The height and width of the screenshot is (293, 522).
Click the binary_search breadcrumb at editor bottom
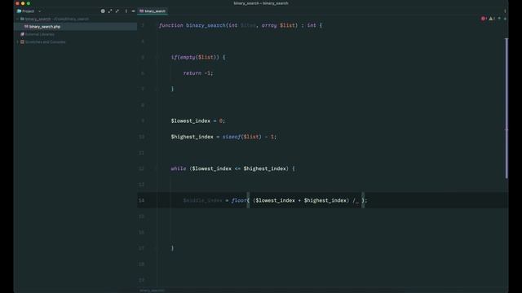tap(153, 291)
